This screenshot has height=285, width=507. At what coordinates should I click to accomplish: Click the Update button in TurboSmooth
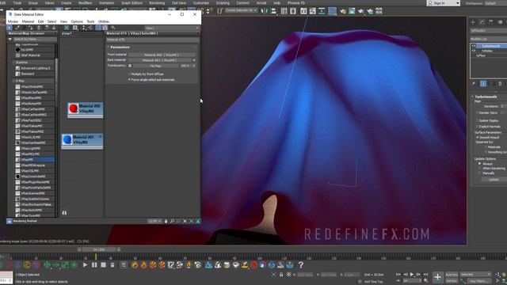coord(494,180)
